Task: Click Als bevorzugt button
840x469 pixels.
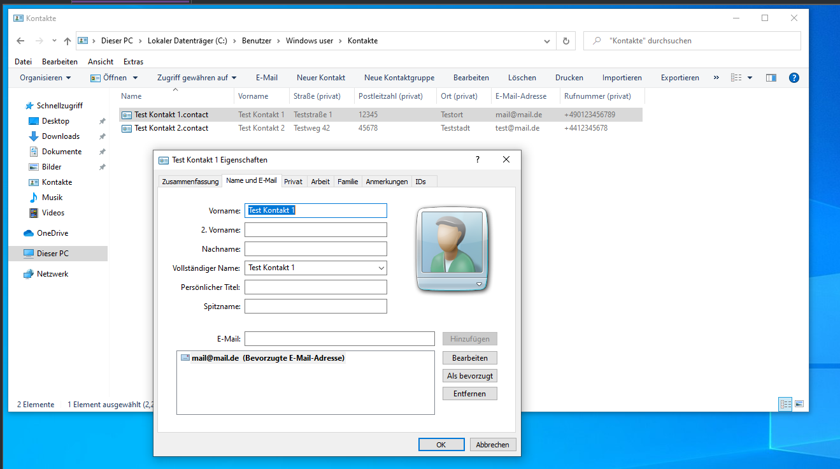Action: tap(470, 376)
